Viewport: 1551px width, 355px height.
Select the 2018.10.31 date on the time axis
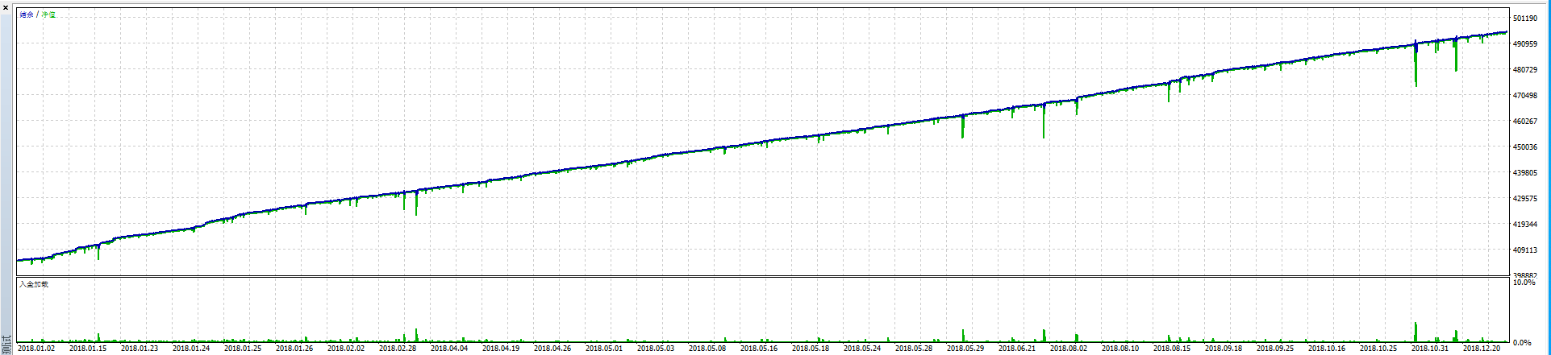point(1430,349)
